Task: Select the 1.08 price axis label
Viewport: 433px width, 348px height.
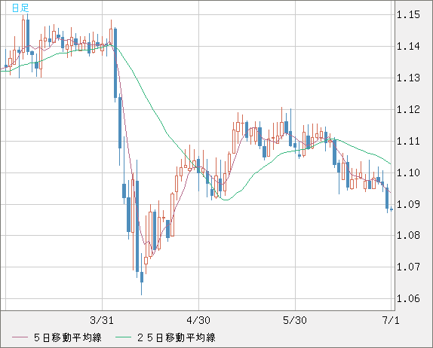Action: click(408, 236)
